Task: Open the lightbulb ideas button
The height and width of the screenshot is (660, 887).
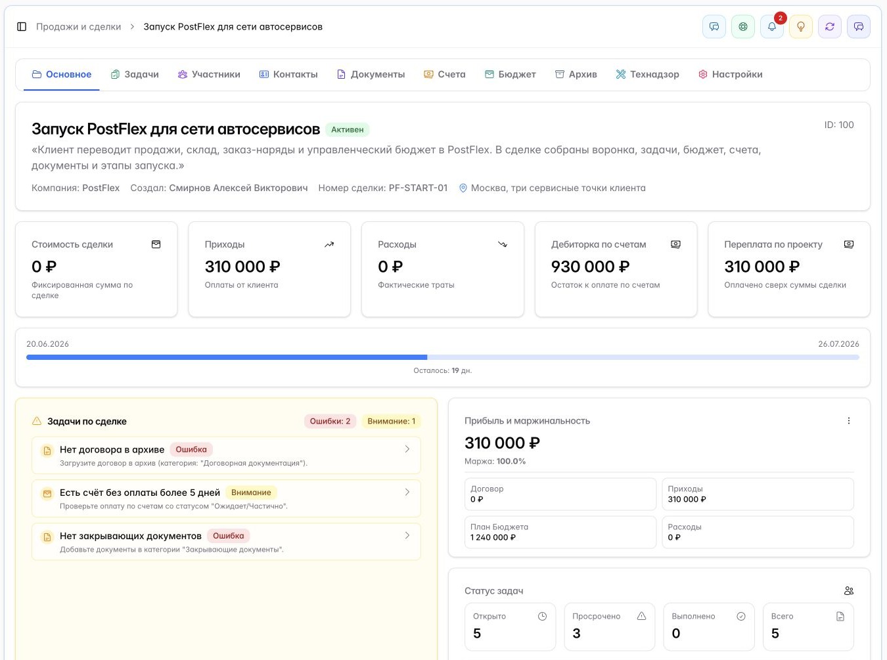Action: point(801,27)
